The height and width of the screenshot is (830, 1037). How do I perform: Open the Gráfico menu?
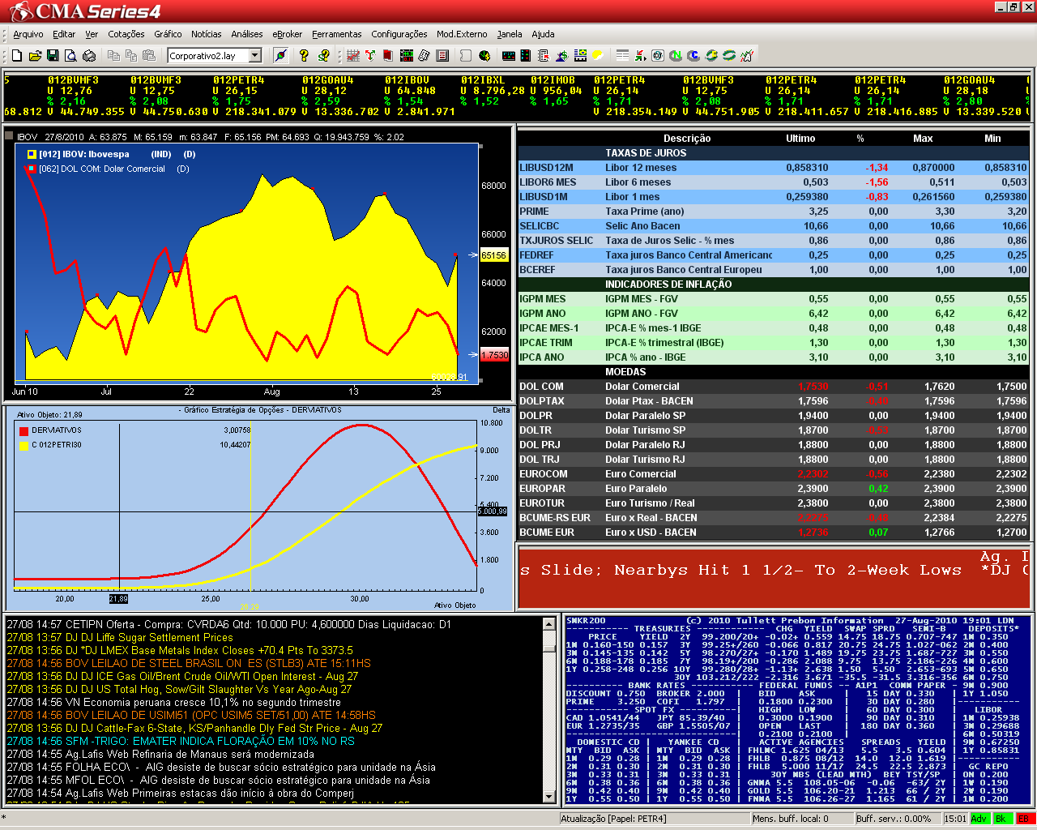168,34
